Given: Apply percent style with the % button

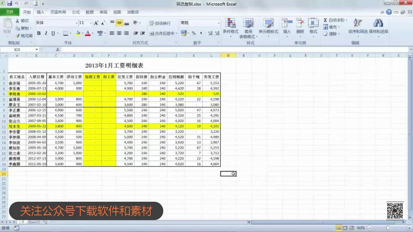Looking at the screenshot, I should (194, 33).
